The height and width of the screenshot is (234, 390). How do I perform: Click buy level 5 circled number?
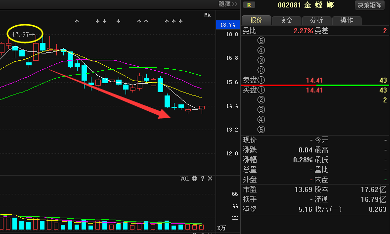pyautogui.click(x=261, y=130)
